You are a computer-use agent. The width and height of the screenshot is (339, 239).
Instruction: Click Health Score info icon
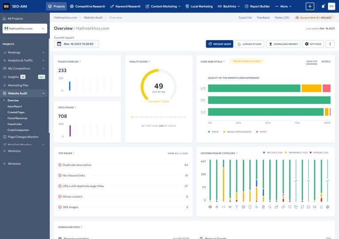tap(149, 61)
